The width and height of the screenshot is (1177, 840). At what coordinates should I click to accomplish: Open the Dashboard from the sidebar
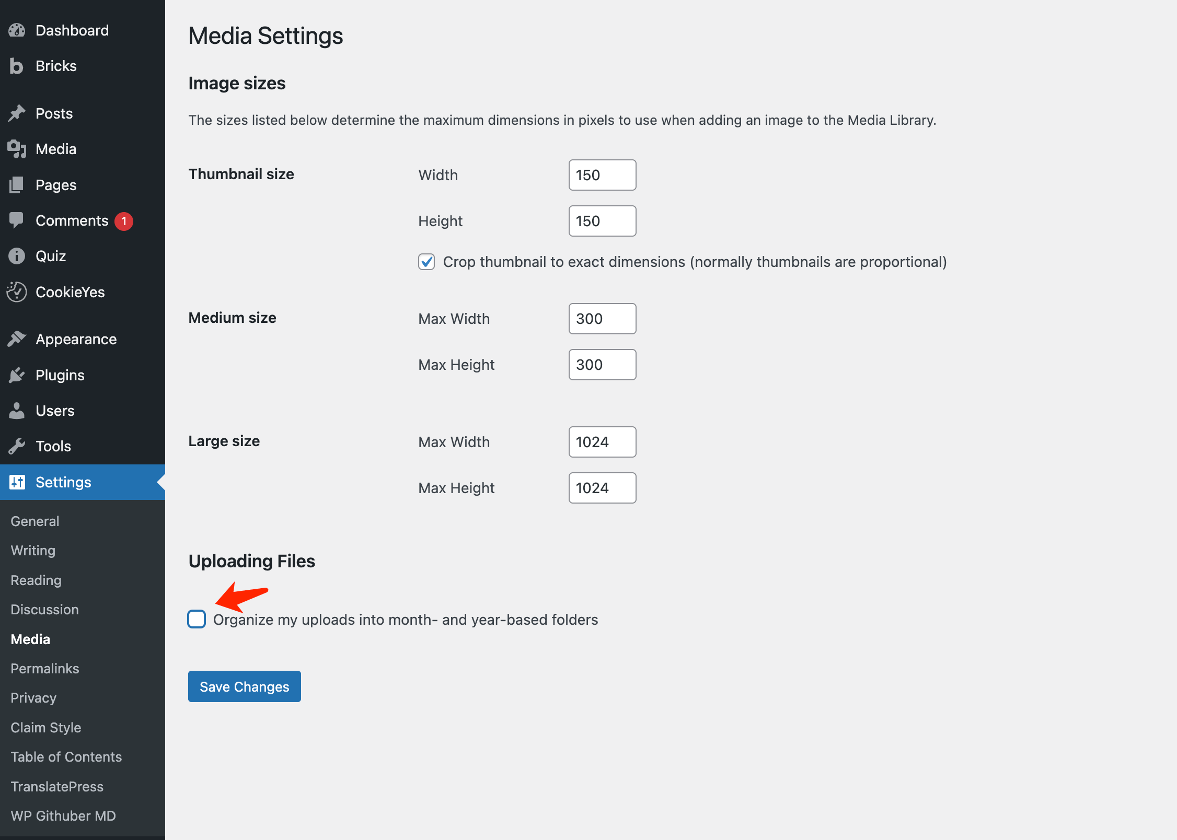pyautogui.click(x=17, y=30)
